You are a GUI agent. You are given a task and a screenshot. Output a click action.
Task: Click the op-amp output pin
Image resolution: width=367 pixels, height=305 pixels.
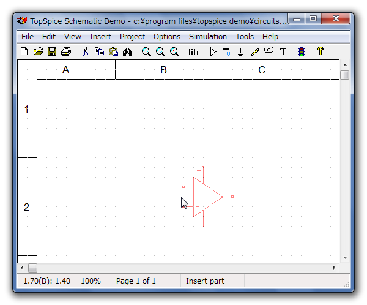(x=232, y=197)
